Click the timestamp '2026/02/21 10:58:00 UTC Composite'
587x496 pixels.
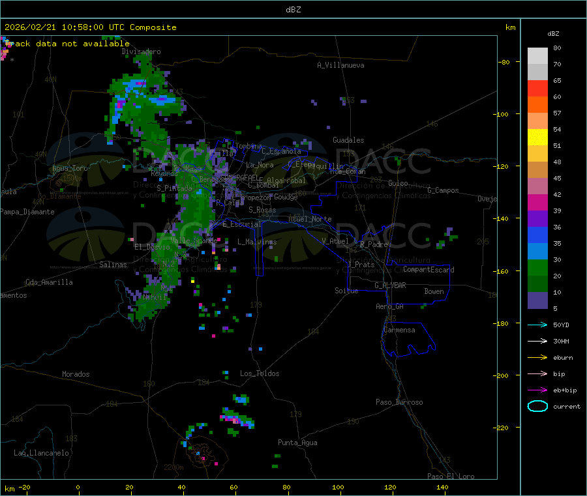click(90, 27)
